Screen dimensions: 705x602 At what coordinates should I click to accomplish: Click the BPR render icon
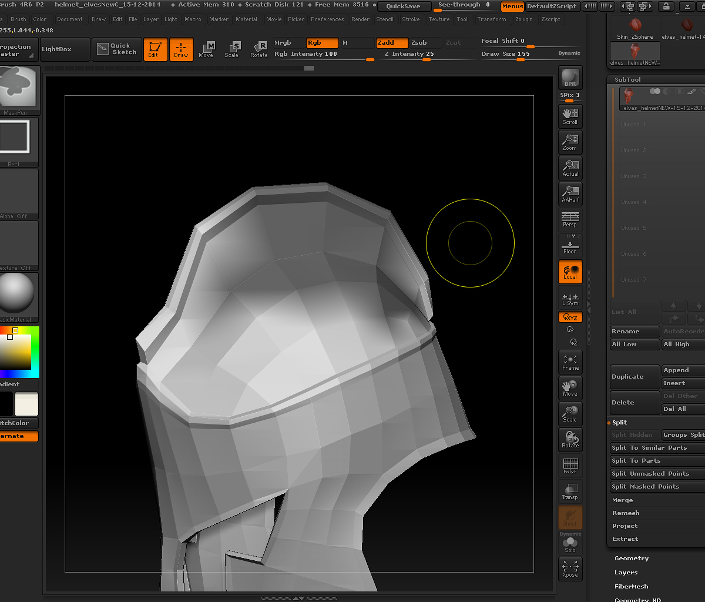pos(570,78)
